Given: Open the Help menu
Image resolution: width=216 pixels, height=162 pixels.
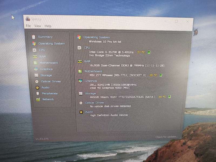Looking at the screenshot, I should click(x=48, y=26).
